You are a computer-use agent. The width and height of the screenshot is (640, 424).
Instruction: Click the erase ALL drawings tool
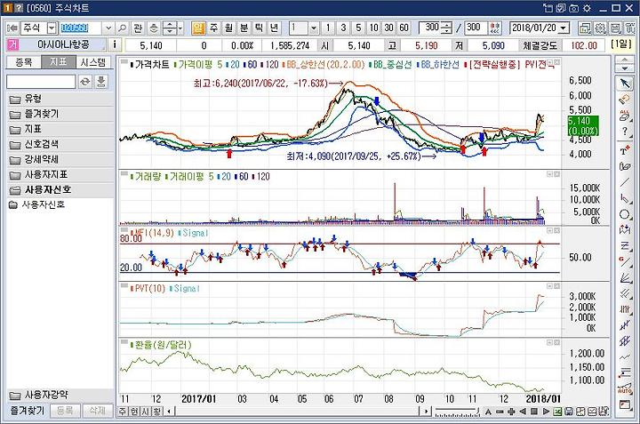625,116
